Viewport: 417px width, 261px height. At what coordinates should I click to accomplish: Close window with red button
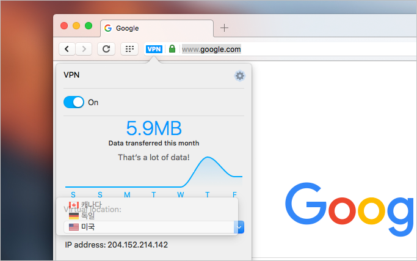pos(64,26)
